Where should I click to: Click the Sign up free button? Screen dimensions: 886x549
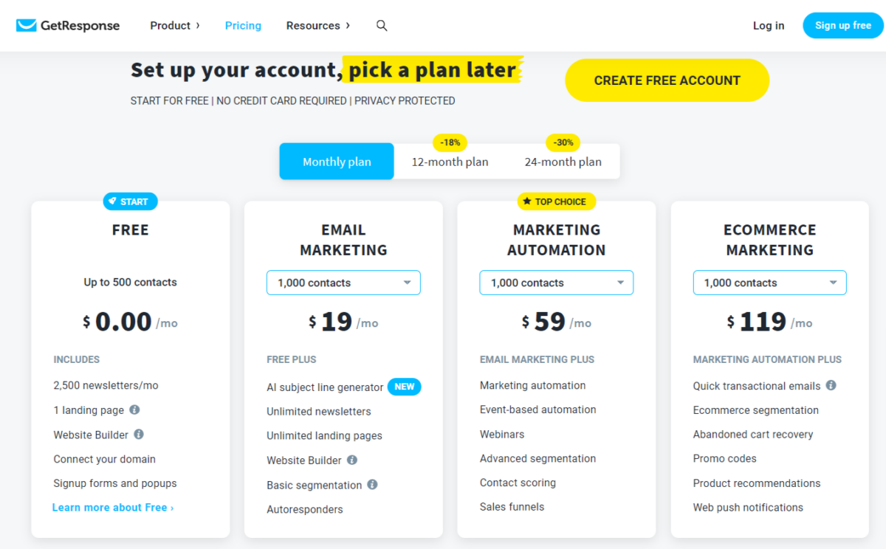pos(842,25)
